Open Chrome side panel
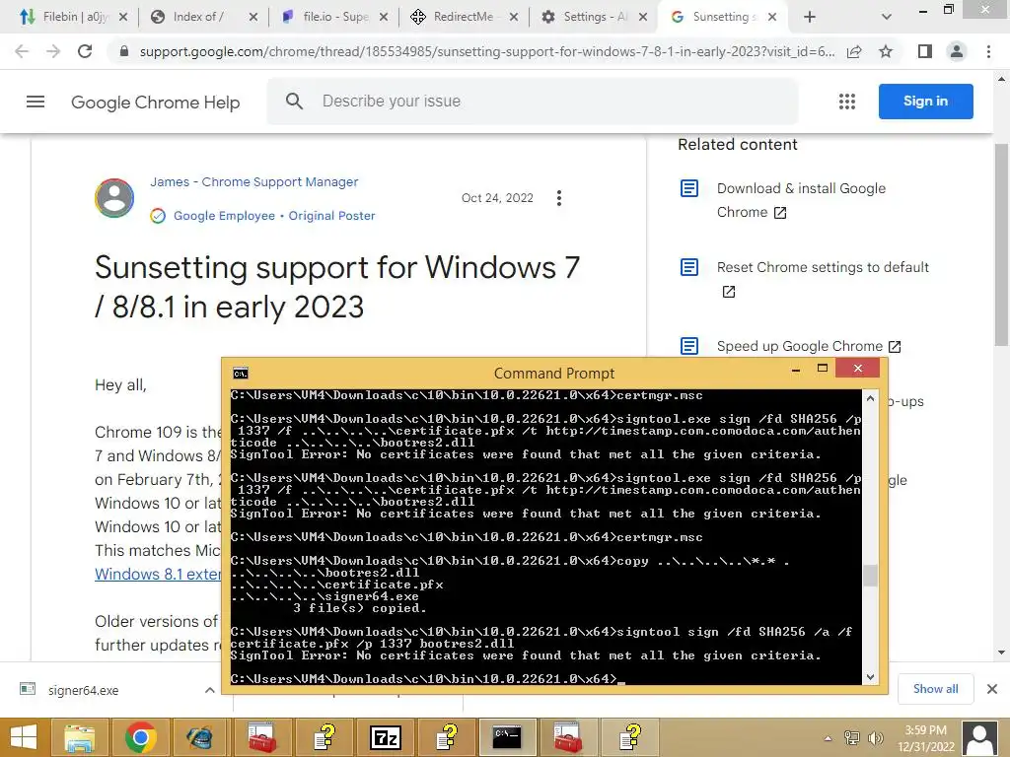Screen dimensions: 1010x757 click(x=925, y=51)
